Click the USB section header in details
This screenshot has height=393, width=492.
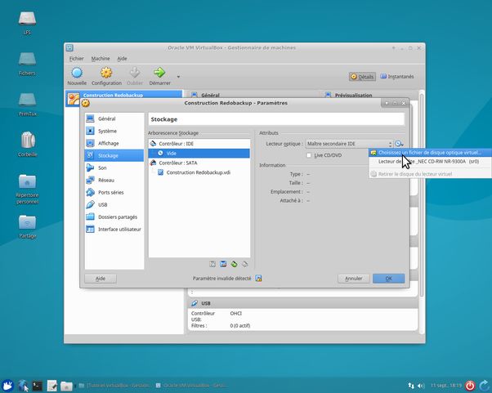coord(302,303)
